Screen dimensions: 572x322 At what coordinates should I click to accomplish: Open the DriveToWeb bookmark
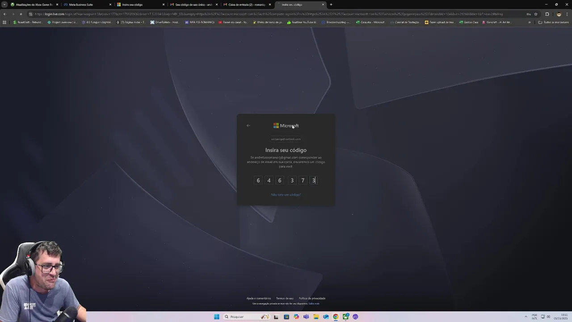click(165, 22)
